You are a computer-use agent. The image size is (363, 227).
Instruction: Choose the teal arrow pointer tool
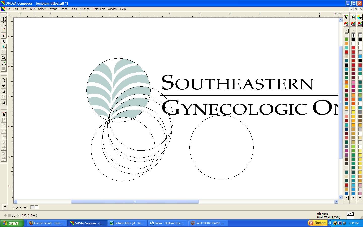(4, 47)
